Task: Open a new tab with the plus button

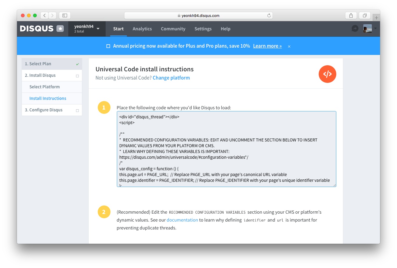Action: tap(376, 18)
